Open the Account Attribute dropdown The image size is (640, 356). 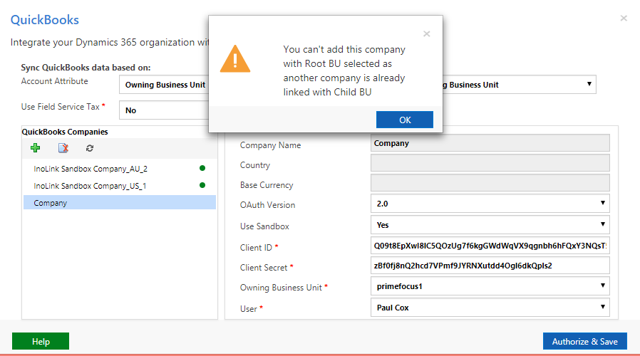tap(164, 85)
